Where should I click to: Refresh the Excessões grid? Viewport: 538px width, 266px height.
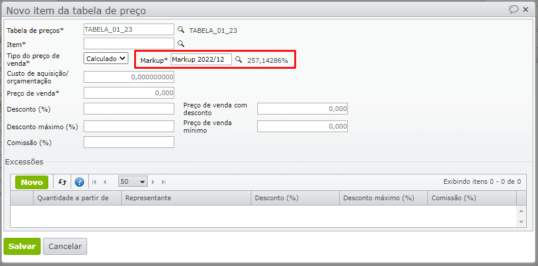(x=62, y=182)
